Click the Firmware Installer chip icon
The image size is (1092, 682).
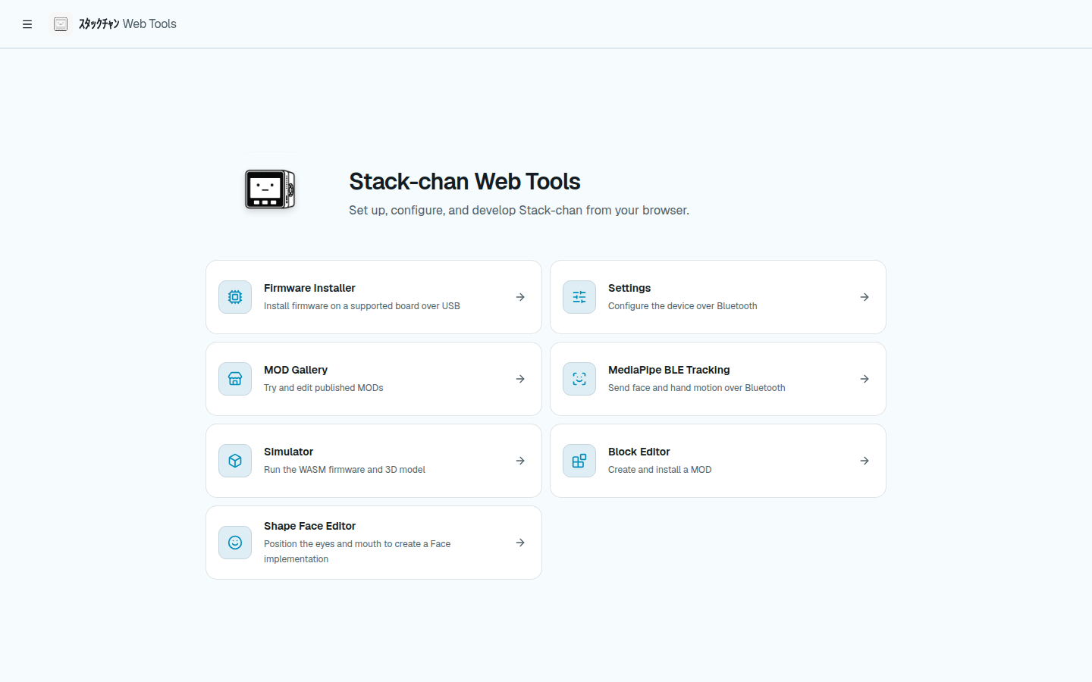(x=235, y=297)
